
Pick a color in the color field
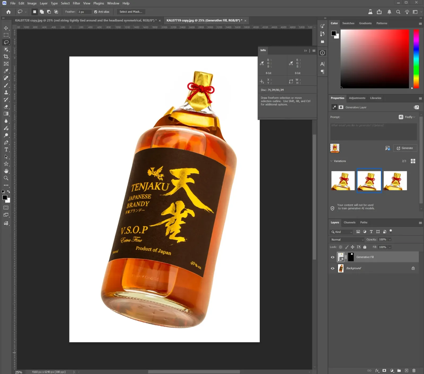point(375,59)
